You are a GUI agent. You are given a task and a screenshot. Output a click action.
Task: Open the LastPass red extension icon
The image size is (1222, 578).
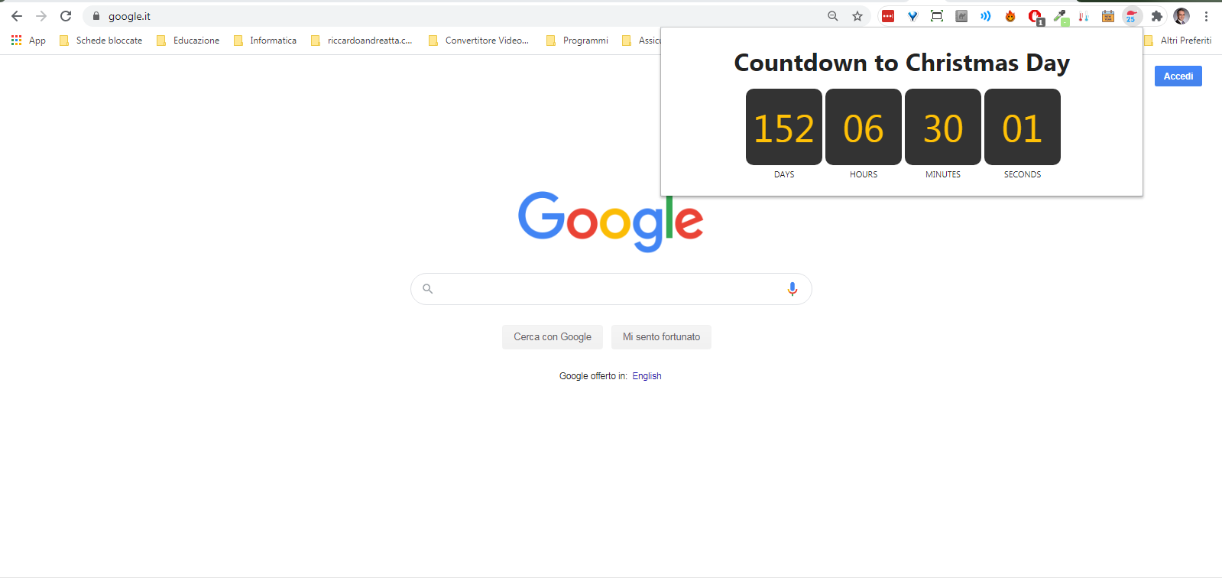pyautogui.click(x=888, y=16)
